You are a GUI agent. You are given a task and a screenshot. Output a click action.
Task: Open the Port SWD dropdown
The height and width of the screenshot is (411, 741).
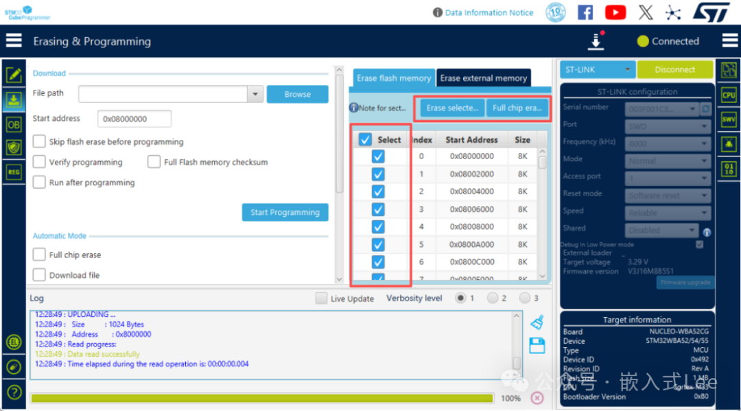point(668,126)
